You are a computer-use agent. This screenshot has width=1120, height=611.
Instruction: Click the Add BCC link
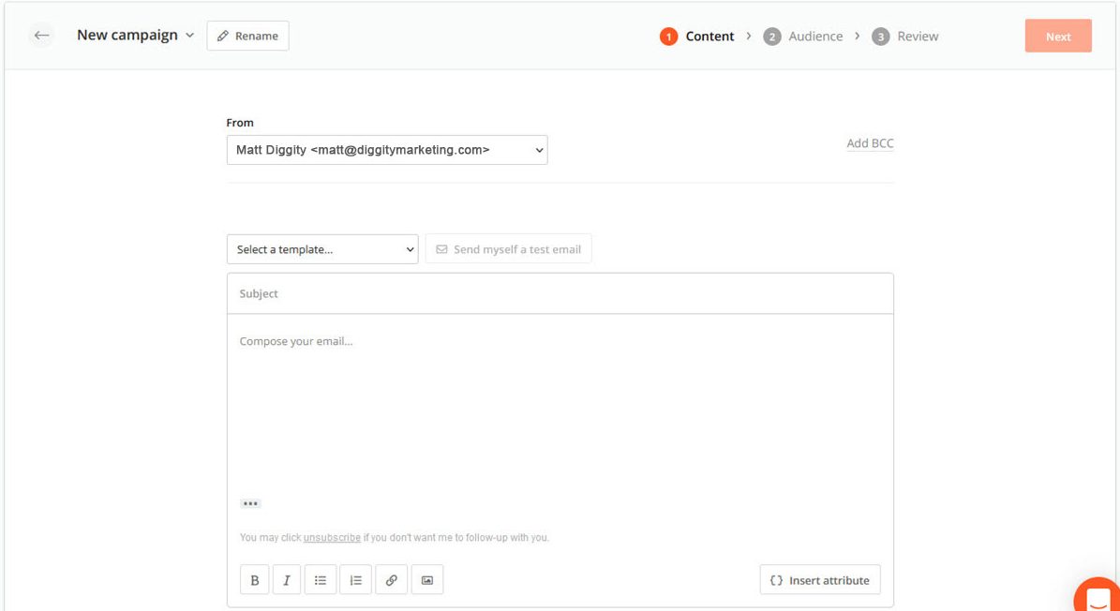[870, 143]
